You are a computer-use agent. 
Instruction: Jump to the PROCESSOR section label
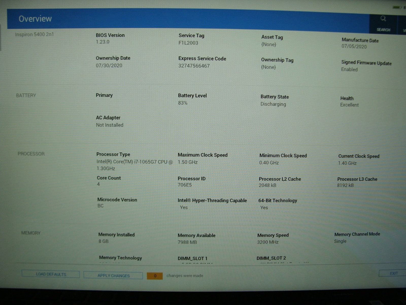click(x=31, y=154)
